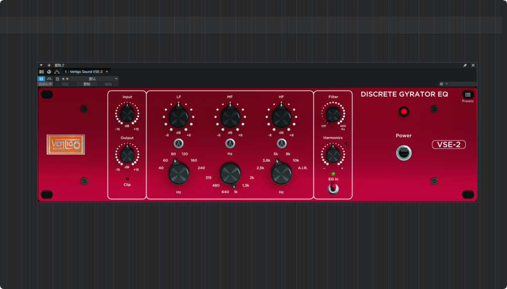Select the 2,5k HF frequency label
This screenshot has width=507, height=289.
(260, 168)
